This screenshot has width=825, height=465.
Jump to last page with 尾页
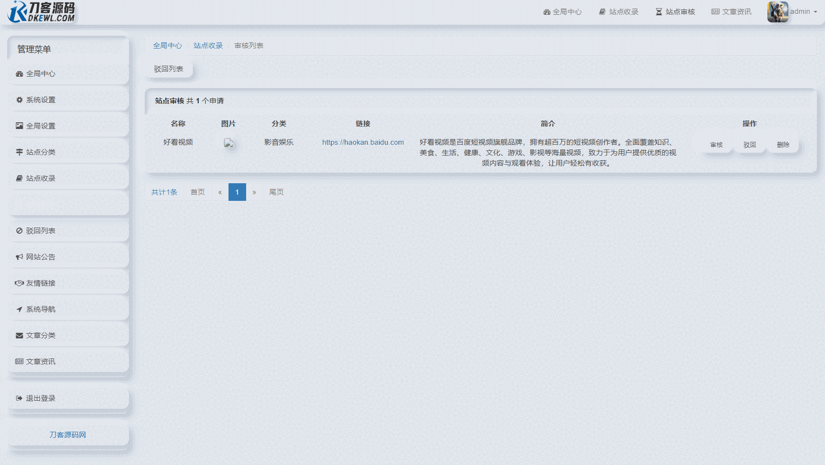point(277,192)
